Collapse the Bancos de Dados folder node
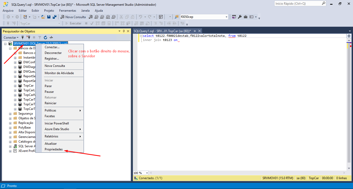353x189 pixels. pyautogui.click(x=10, y=48)
